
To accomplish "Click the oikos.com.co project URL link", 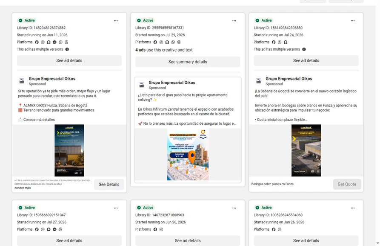I will pos(52,182).
